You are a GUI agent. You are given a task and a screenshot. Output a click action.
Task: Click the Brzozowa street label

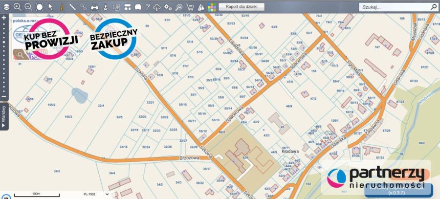point(189,158)
